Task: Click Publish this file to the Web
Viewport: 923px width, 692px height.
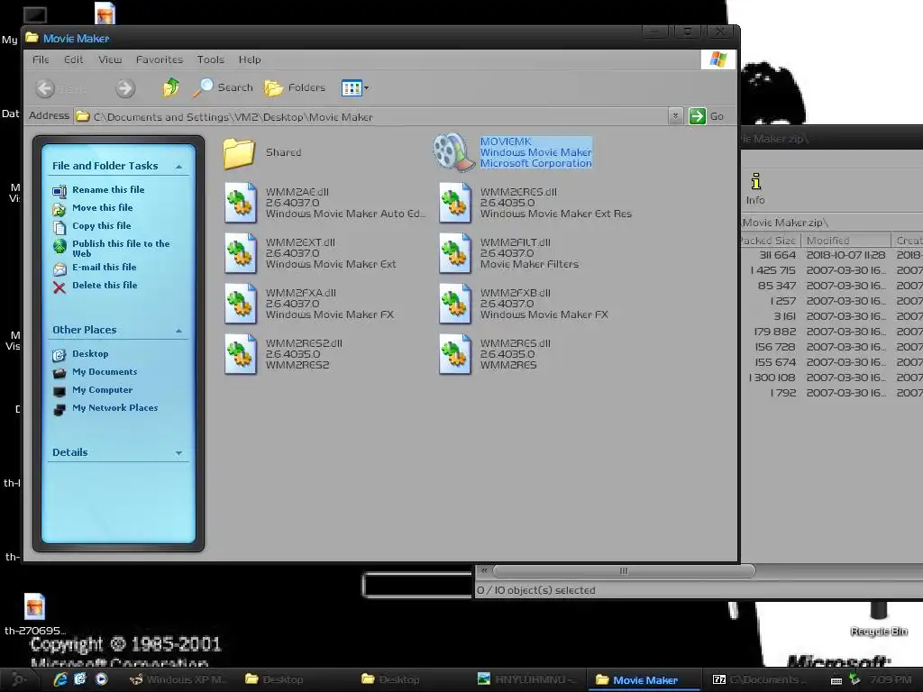Action: (x=121, y=249)
